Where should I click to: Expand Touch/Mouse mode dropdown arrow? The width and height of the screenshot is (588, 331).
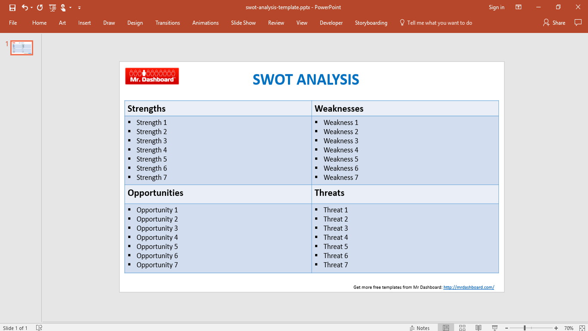click(x=70, y=8)
